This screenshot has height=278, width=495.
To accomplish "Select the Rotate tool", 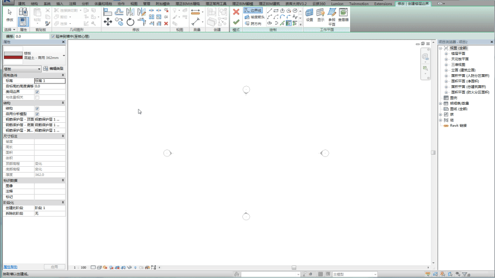I will pos(130,22).
